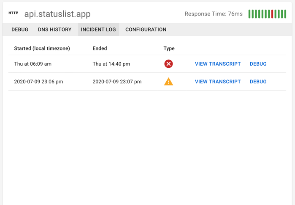Screen dimensions: 295x205
Task: Click the Started (local timezone) column header
Action: pos(42,48)
